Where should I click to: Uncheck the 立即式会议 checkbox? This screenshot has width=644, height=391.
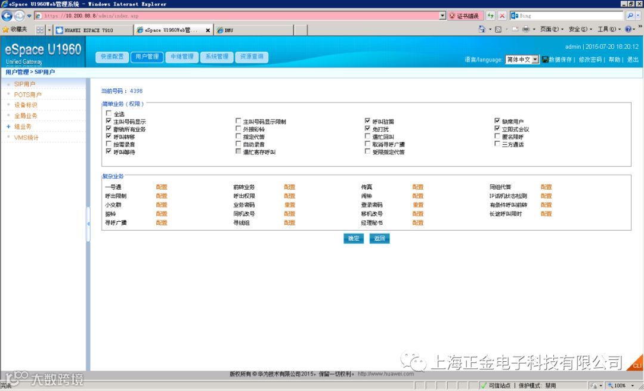coord(497,129)
